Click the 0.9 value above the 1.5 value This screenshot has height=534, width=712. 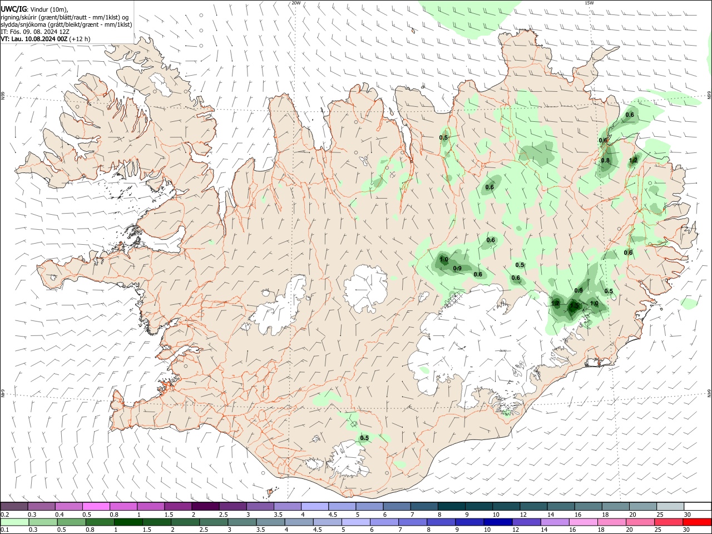(578, 290)
